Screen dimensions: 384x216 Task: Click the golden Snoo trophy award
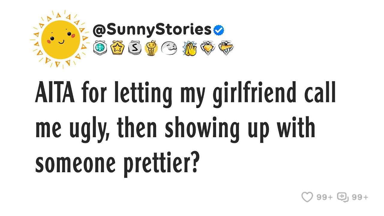[x=151, y=48]
